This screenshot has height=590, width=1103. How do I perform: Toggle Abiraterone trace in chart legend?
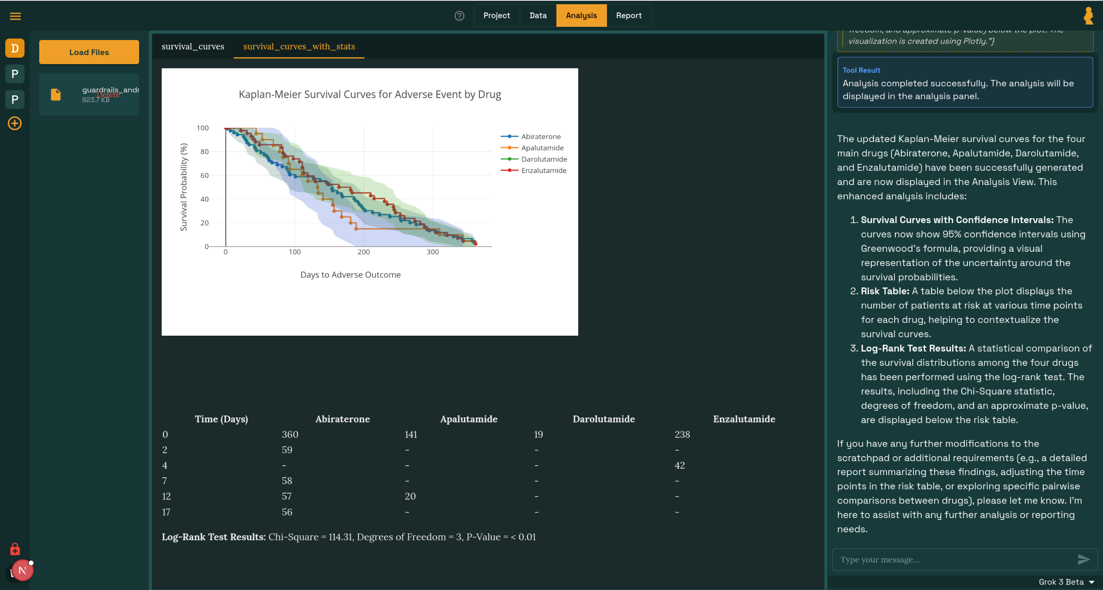[x=541, y=136]
